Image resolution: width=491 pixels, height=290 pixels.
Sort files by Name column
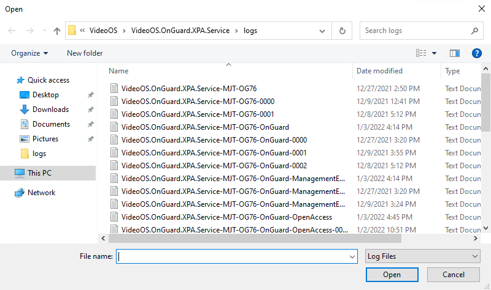tap(118, 71)
